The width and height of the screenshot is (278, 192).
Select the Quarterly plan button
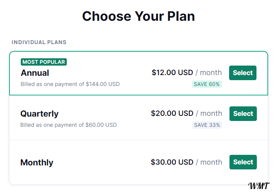(x=243, y=114)
